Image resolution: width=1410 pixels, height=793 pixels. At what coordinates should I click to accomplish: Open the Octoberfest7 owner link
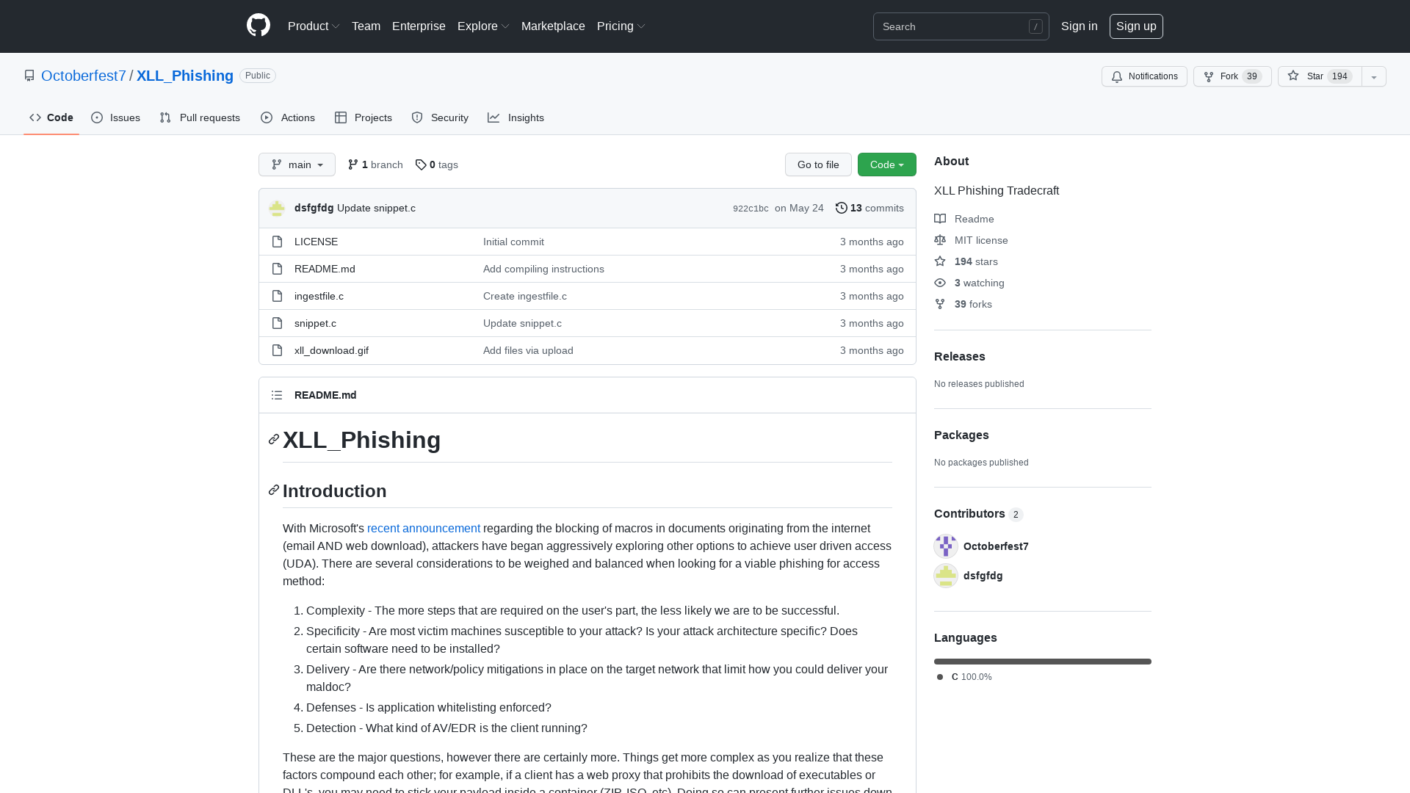click(x=84, y=76)
